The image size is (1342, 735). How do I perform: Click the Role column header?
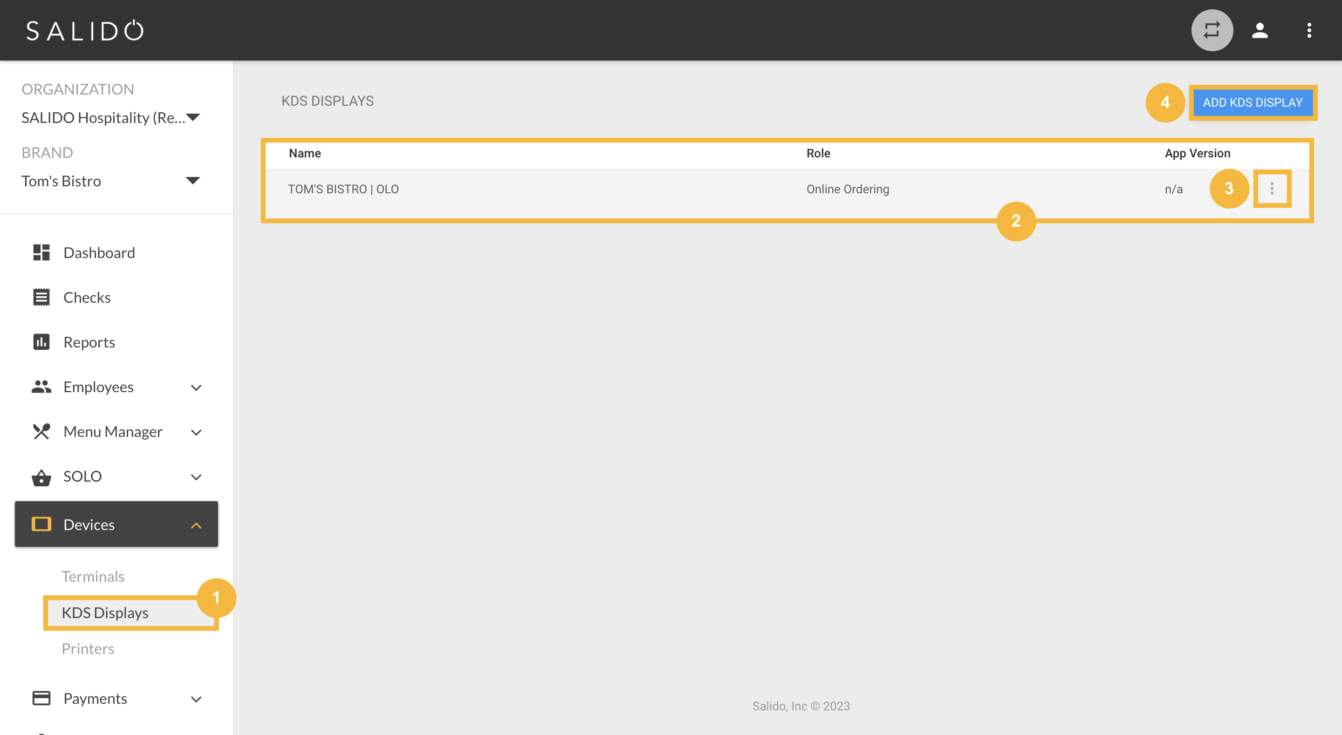coord(818,153)
